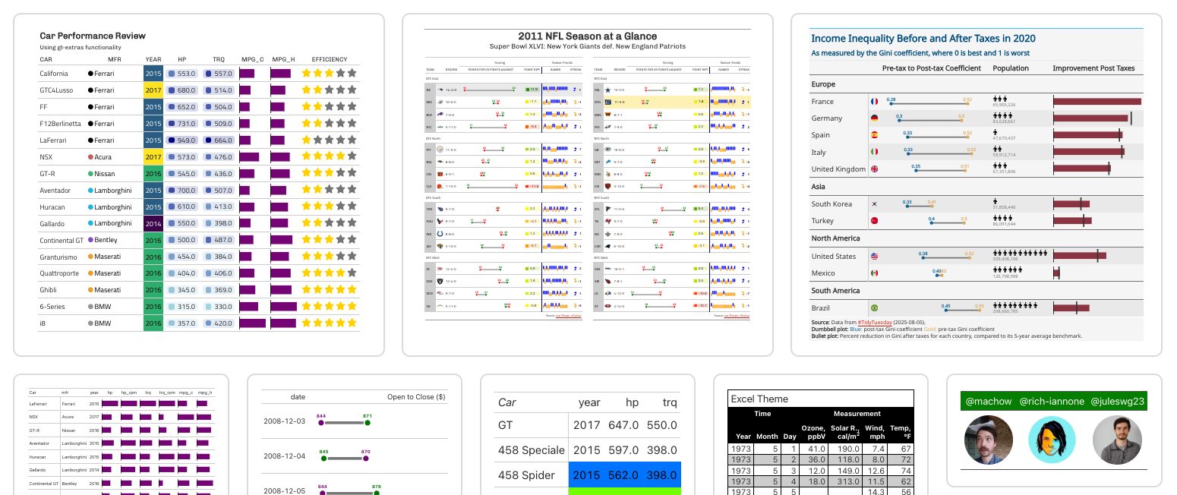Click the Population column header
The image size is (1177, 495).
(1011, 68)
